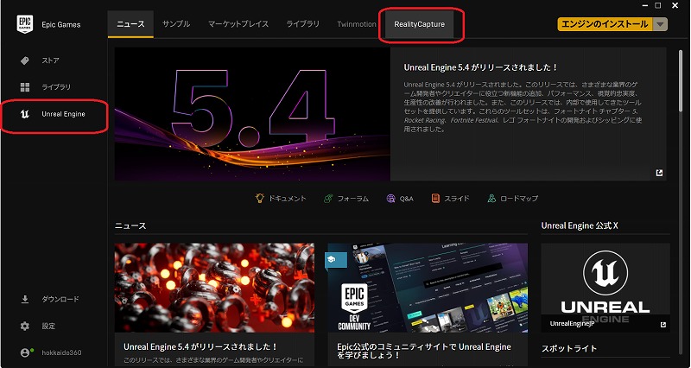Select ストア in the sidebar

(51, 60)
